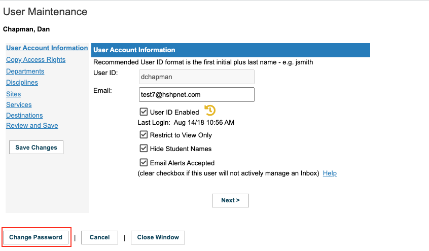Toggle the Restrict to View Only checkbox
Viewport: 429px width, 251px height.
coord(144,135)
